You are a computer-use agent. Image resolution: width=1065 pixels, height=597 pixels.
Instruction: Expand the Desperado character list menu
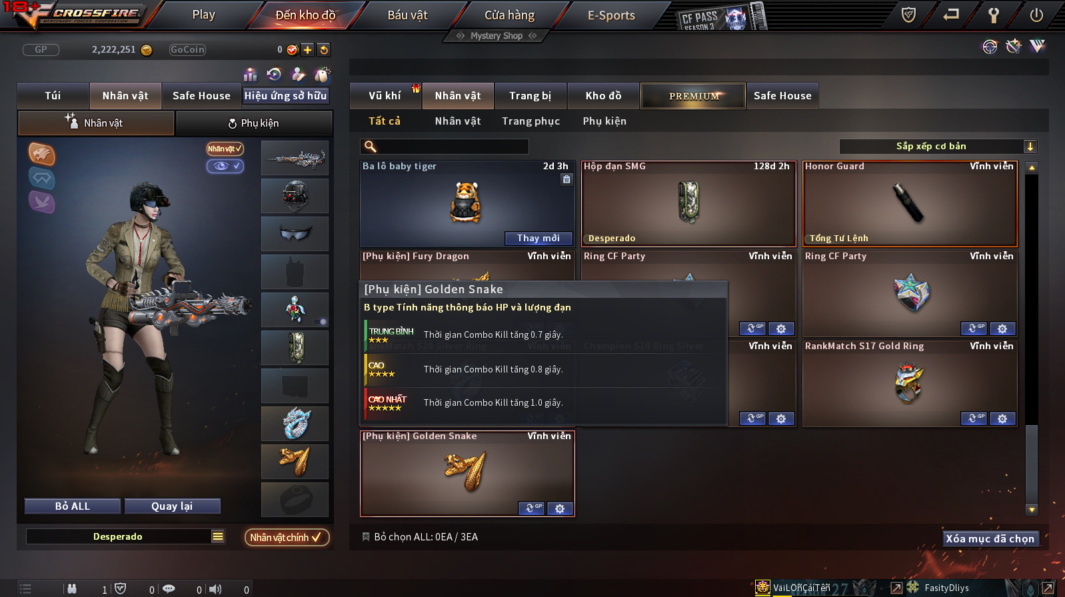[x=218, y=536]
